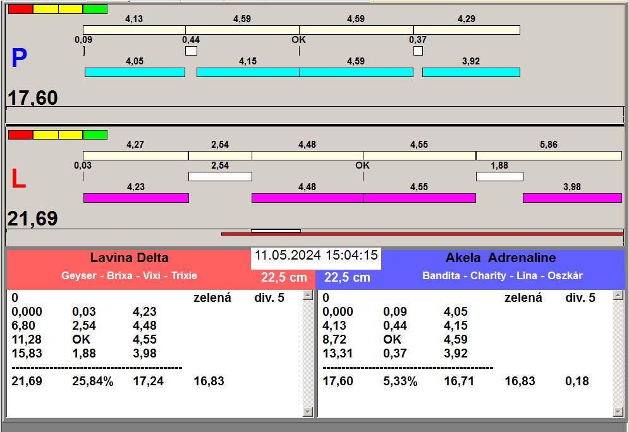Select the cyan 4,05 run bar in lane P
This screenshot has height=432, width=629.
pos(135,72)
